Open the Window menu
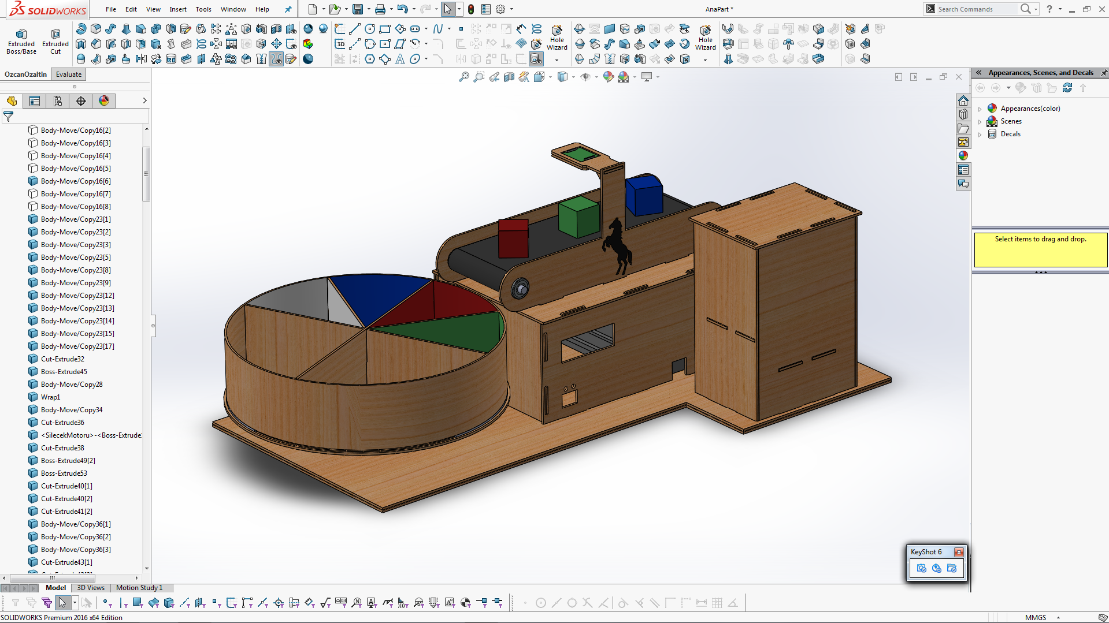This screenshot has width=1109, height=623. pyautogui.click(x=233, y=9)
